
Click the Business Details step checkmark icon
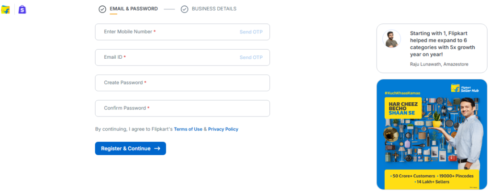(184, 9)
